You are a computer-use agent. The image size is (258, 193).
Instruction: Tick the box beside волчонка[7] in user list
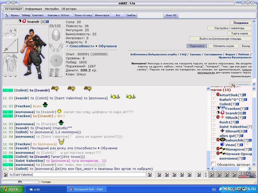(214, 158)
